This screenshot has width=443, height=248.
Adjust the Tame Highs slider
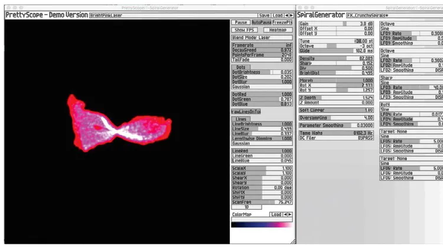(336, 133)
